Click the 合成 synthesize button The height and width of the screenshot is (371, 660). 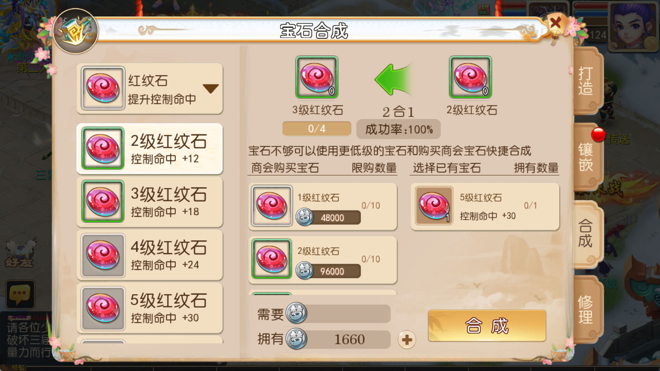pos(487,326)
